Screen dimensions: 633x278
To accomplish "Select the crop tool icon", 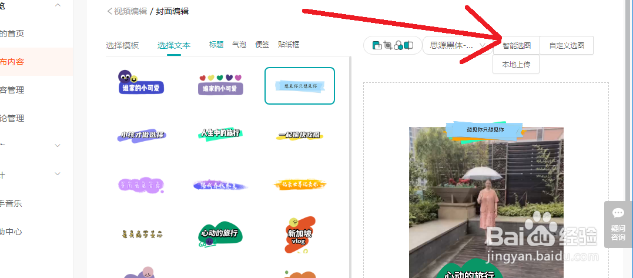I will [388, 46].
